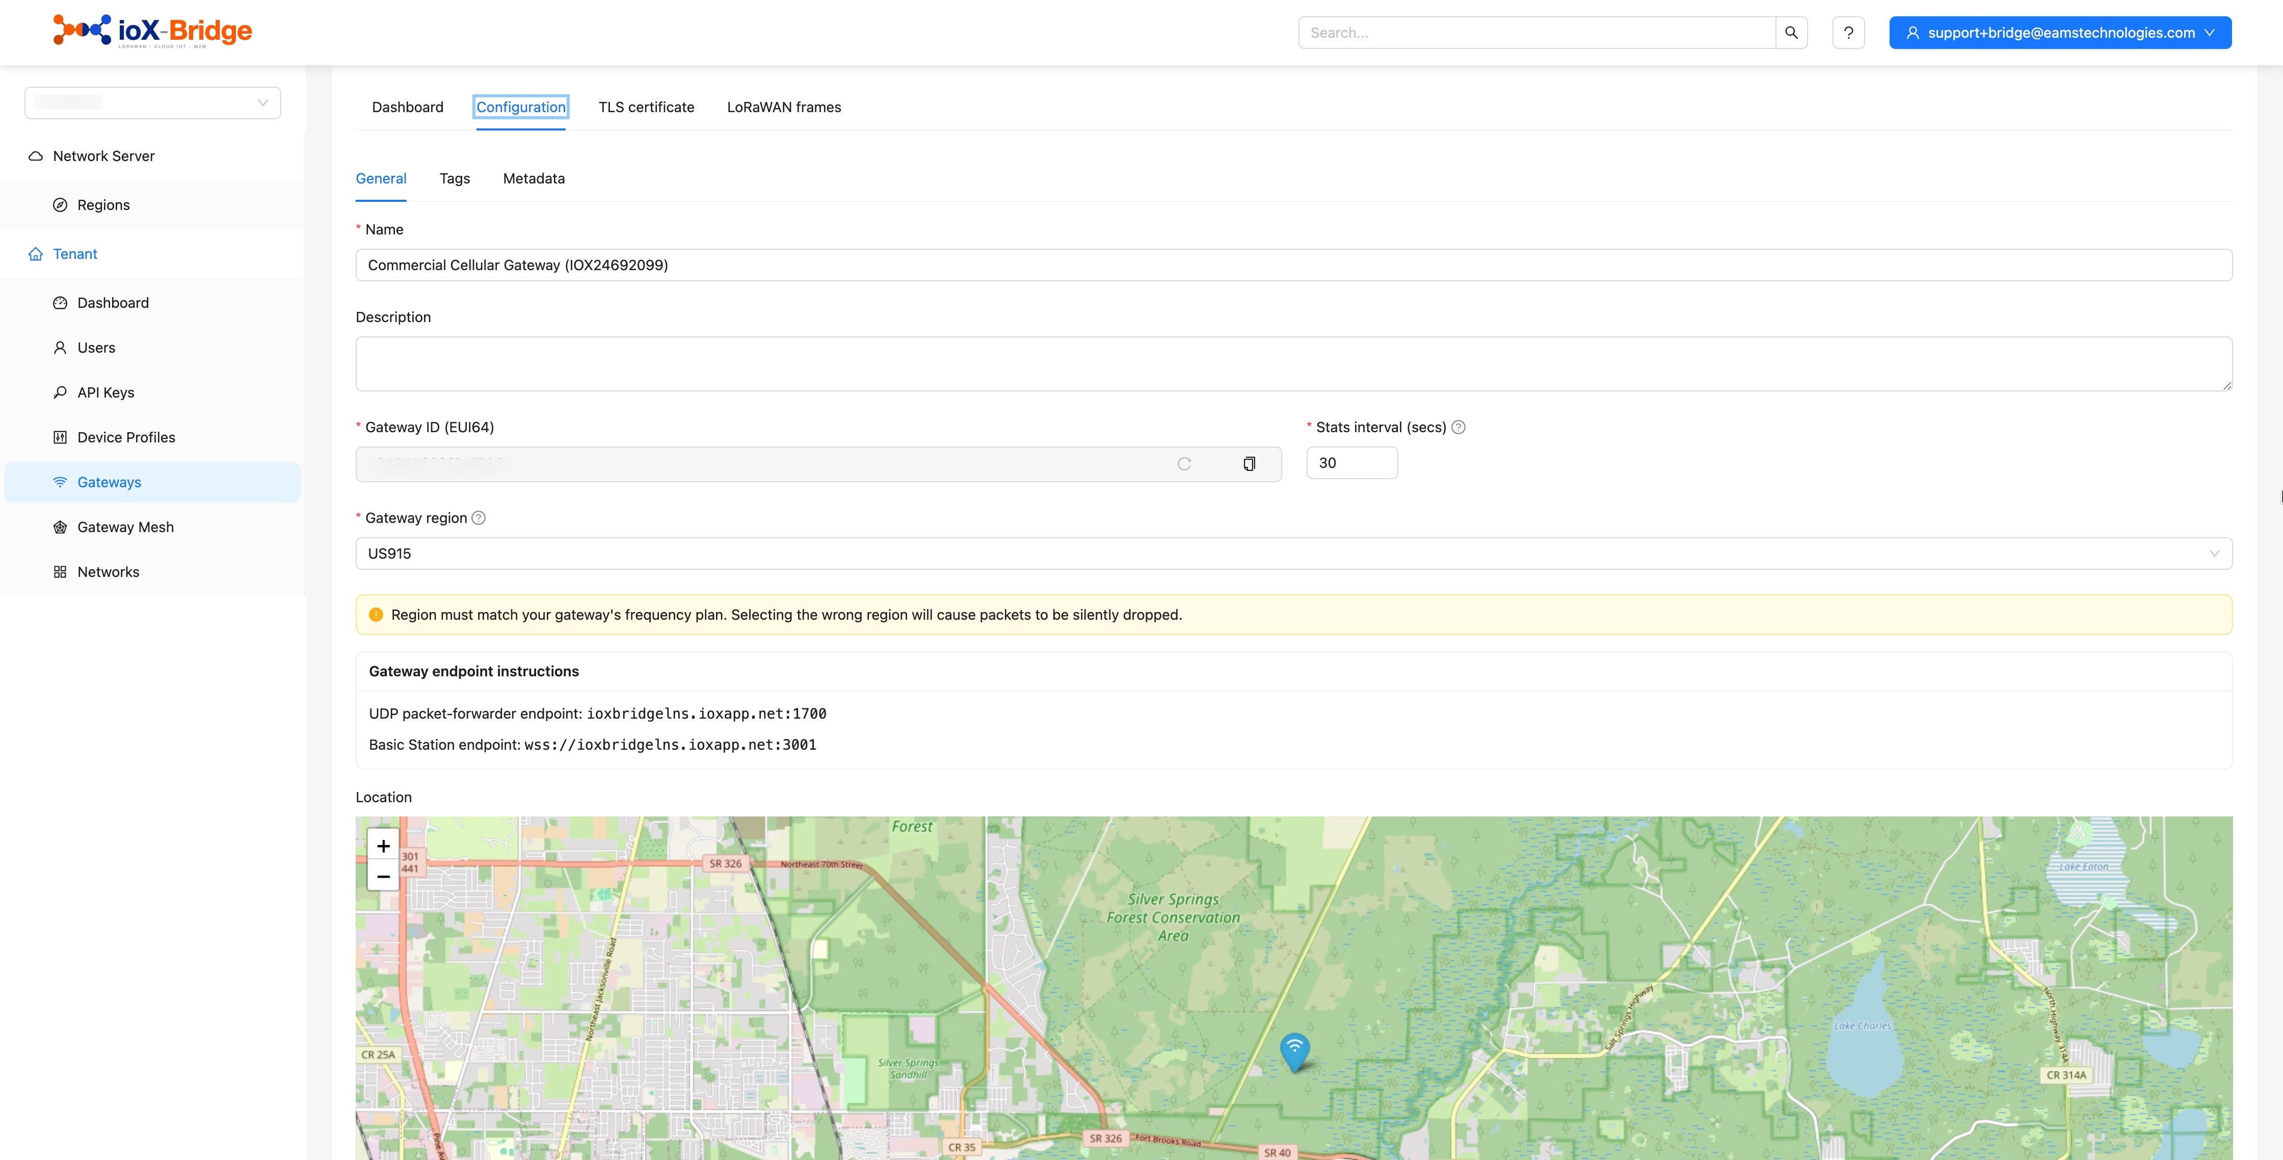Switch to the Configuration tab
The image size is (2283, 1160).
click(x=521, y=107)
